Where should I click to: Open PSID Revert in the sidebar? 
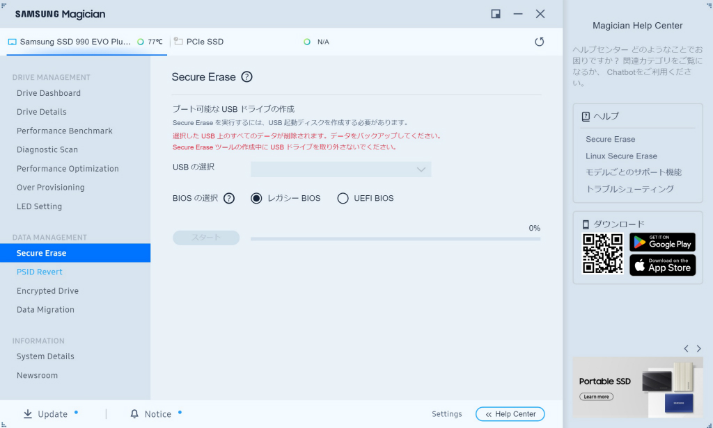pyautogui.click(x=40, y=272)
